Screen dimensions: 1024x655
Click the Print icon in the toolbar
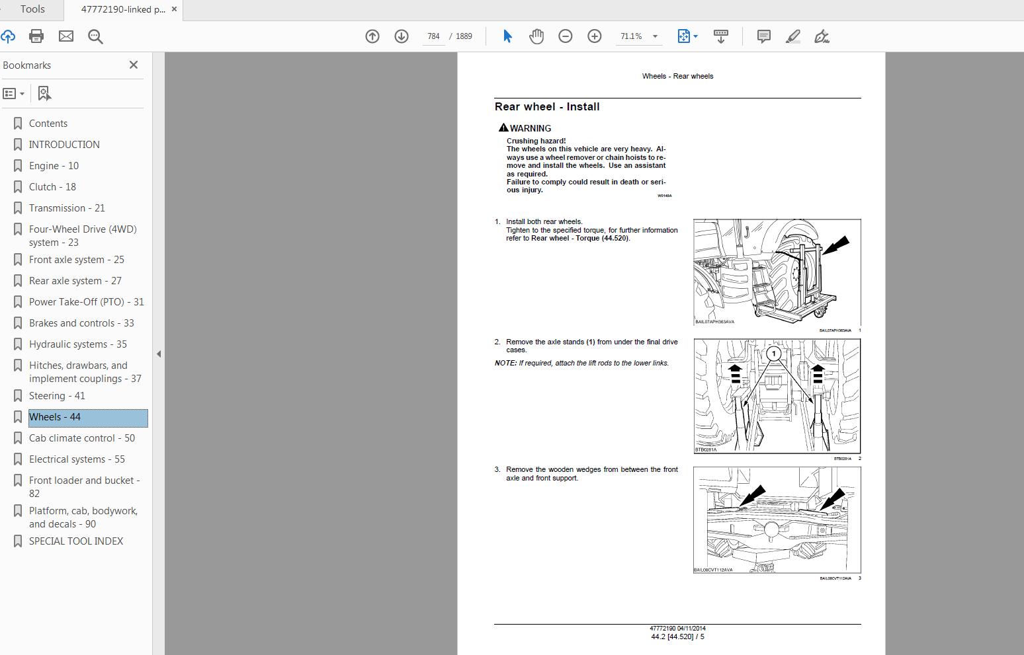coord(36,36)
